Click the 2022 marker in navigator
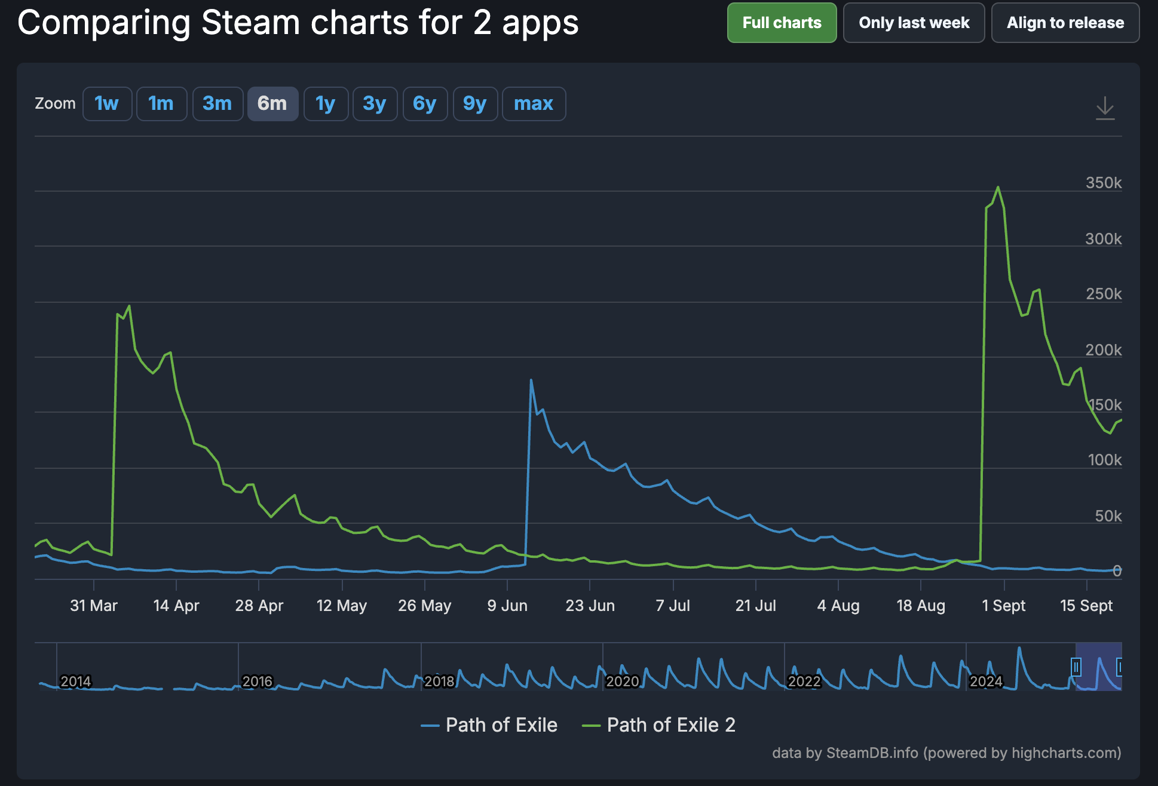 click(804, 681)
